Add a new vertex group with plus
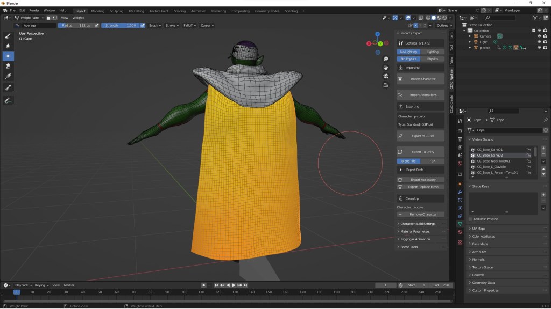The image size is (551, 309). (x=543, y=148)
